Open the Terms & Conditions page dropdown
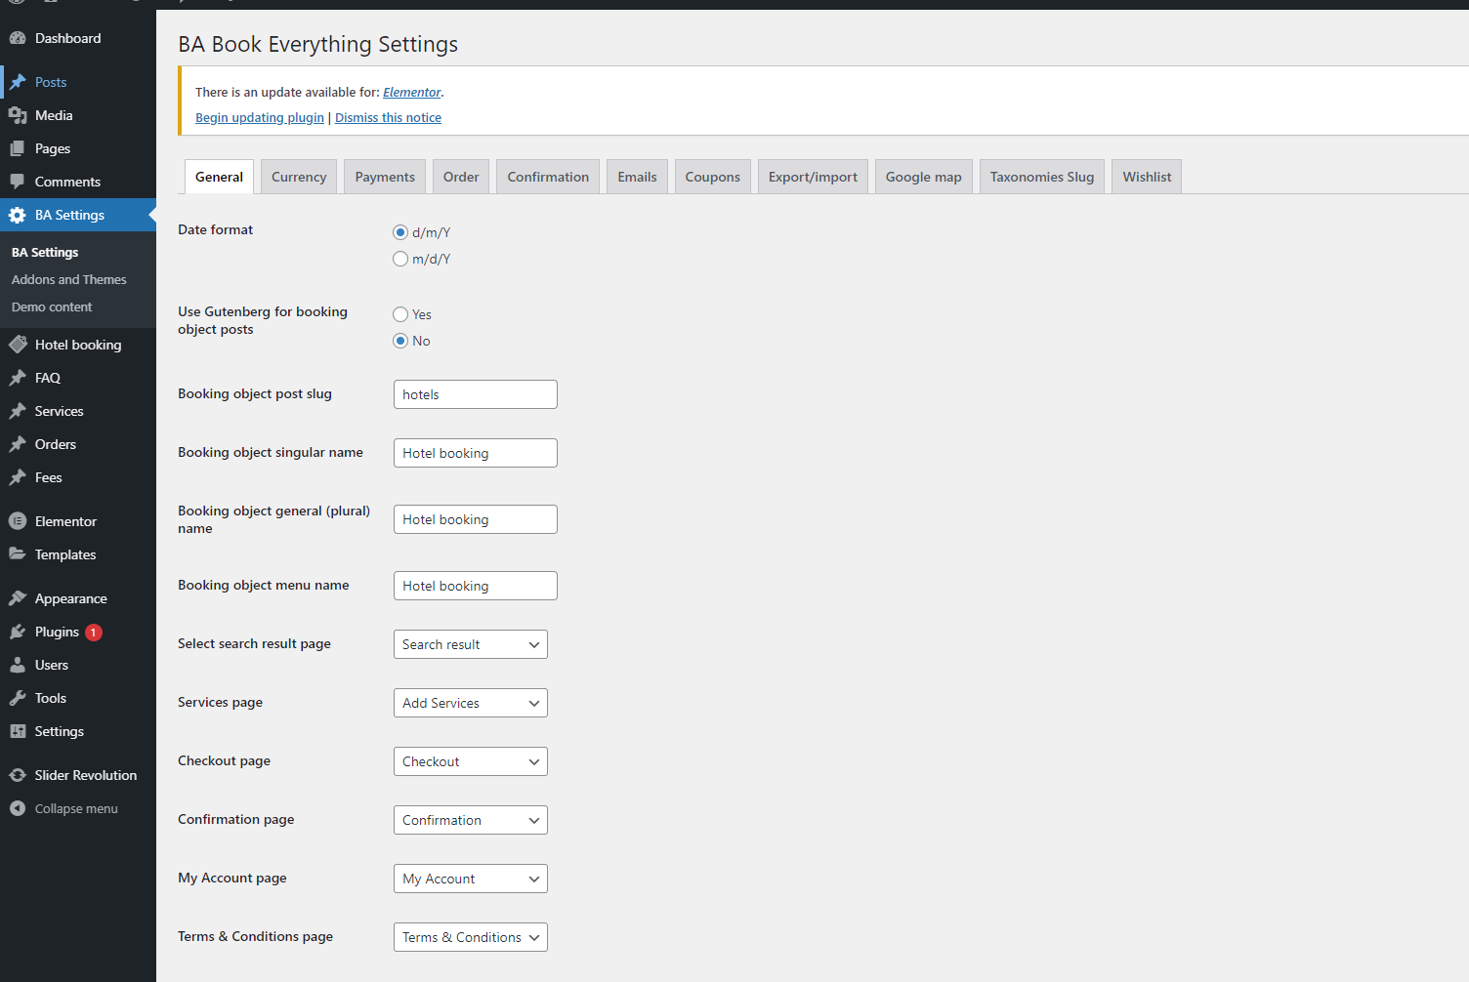This screenshot has width=1469, height=982. pyautogui.click(x=470, y=937)
